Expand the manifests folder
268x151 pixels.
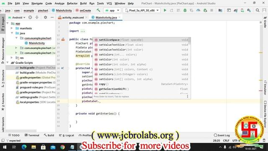click(x=12, y=28)
